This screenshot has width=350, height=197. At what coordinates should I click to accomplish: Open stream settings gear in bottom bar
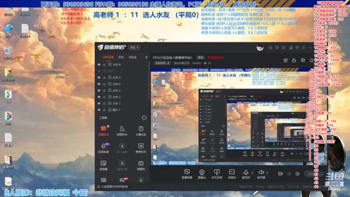click(297, 174)
